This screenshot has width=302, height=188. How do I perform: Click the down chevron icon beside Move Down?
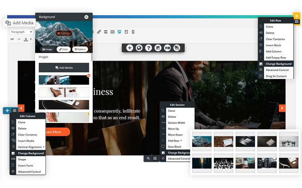163,134
